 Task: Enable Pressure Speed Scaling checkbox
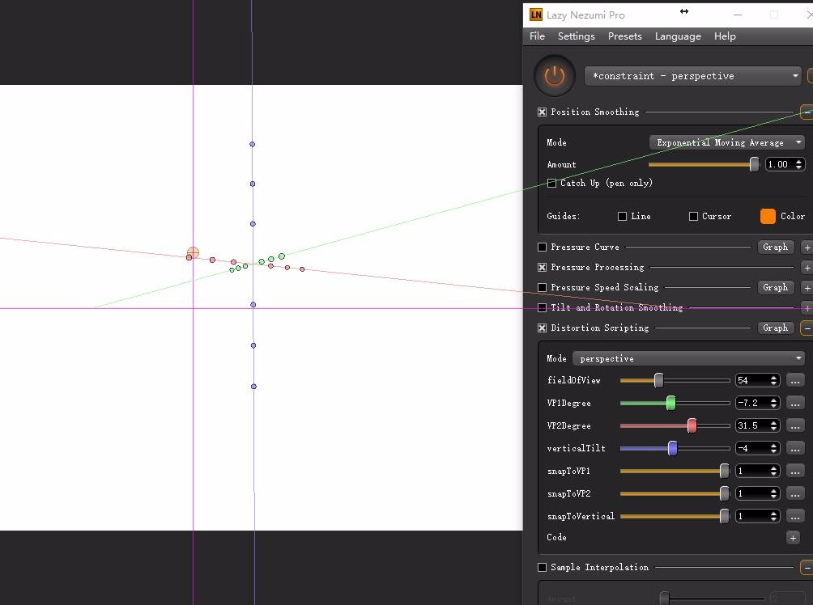pyautogui.click(x=543, y=287)
